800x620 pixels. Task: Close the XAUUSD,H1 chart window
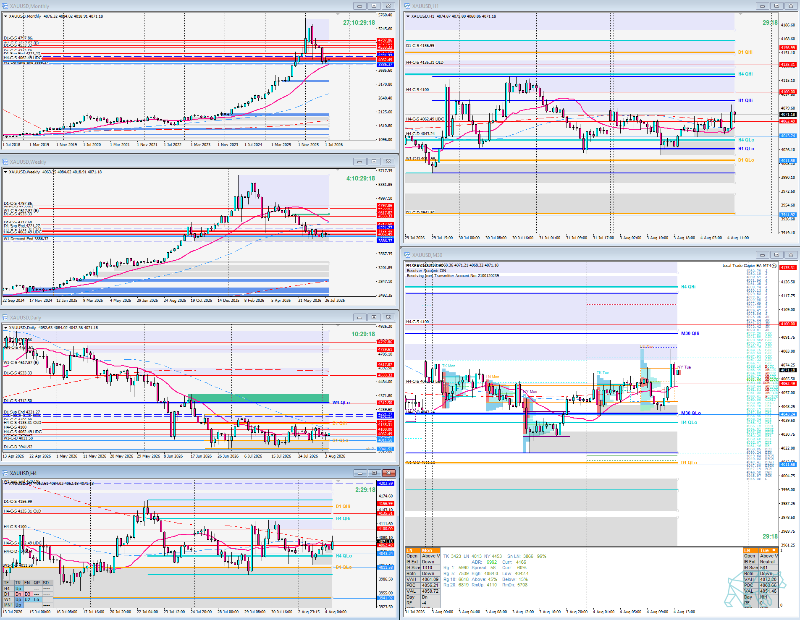coord(791,6)
